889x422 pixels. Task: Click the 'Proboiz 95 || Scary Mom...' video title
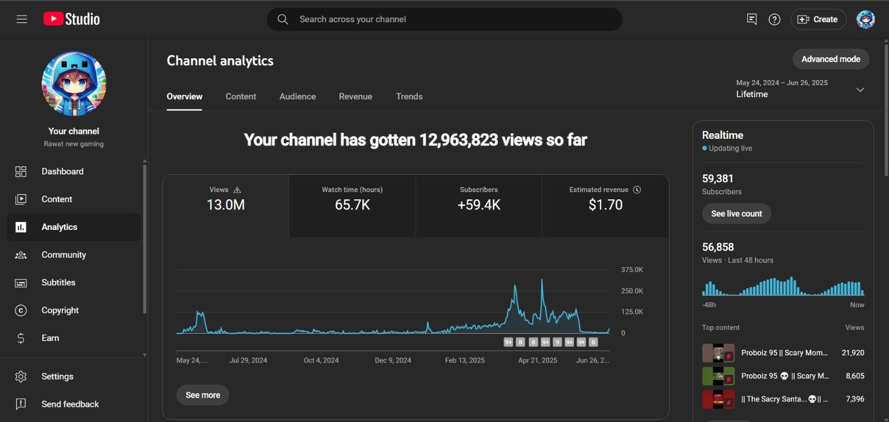(784, 353)
